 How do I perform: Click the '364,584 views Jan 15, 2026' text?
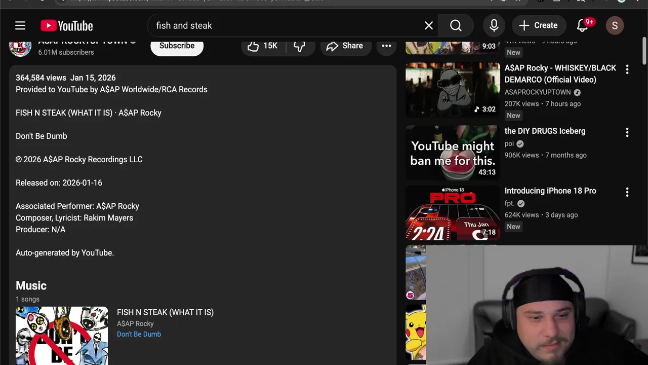tap(66, 78)
